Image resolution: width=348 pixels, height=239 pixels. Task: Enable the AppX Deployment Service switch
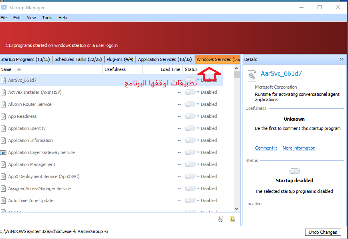[190, 176]
